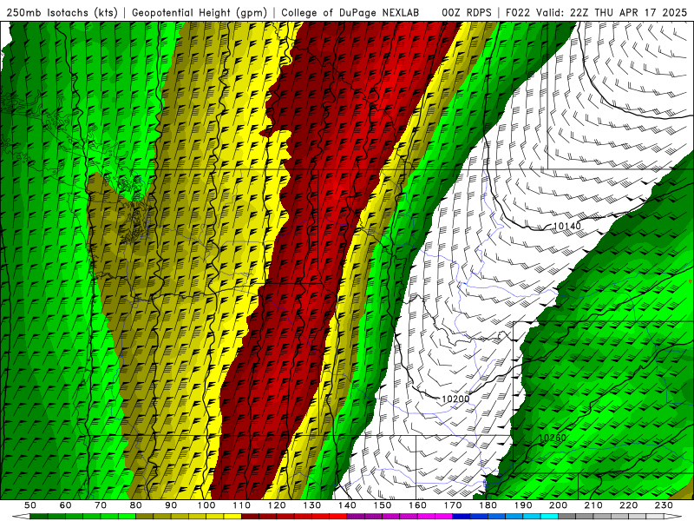The width and height of the screenshot is (694, 521).
Task: Click the 180 value on the color scale
Action: pos(488,505)
